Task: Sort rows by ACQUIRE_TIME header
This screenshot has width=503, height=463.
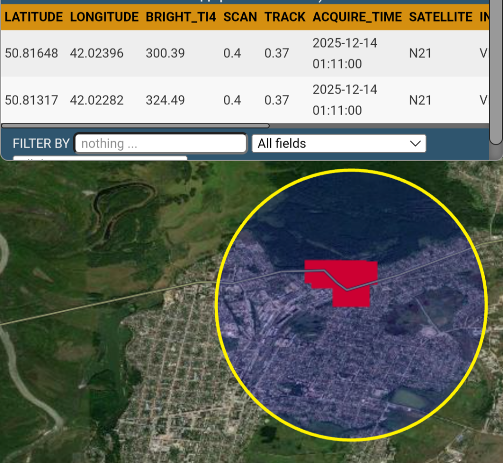Action: pos(357,17)
